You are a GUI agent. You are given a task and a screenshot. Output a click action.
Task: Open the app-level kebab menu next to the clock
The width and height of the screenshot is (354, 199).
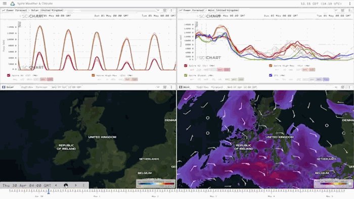[350, 4]
